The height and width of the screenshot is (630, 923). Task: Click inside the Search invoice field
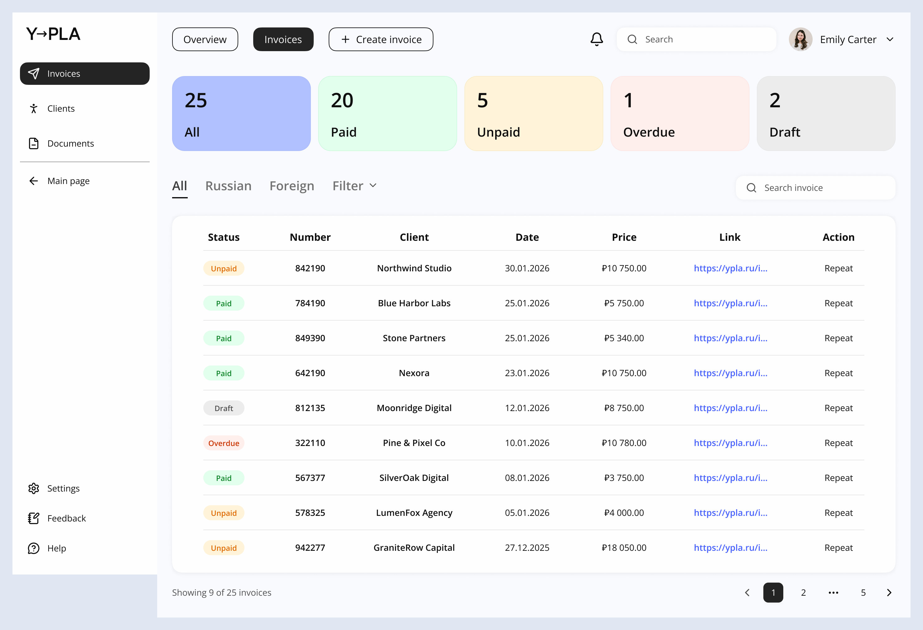pos(814,187)
